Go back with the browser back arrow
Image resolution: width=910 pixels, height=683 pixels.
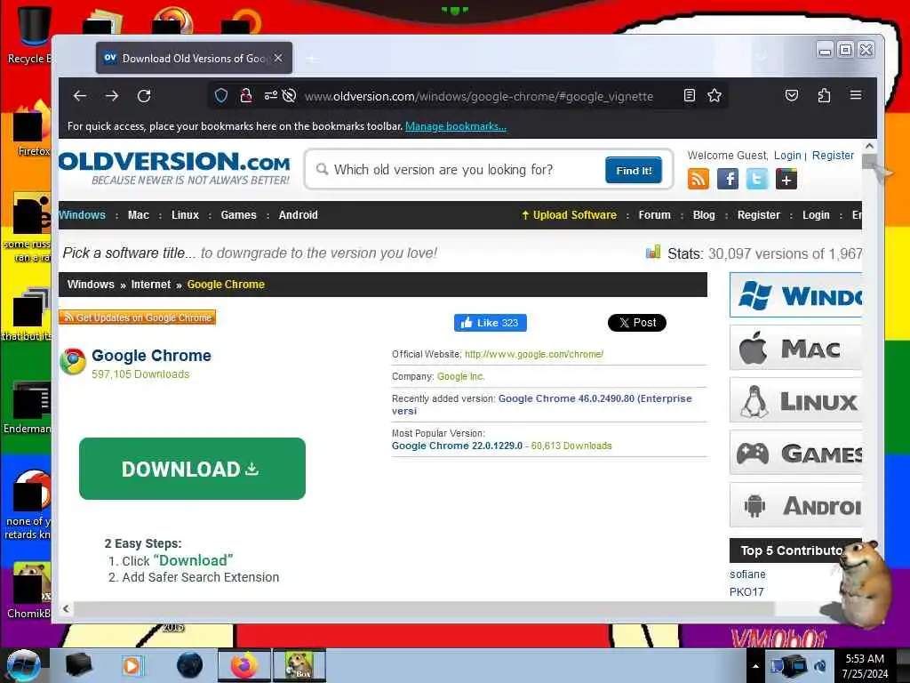click(x=80, y=96)
